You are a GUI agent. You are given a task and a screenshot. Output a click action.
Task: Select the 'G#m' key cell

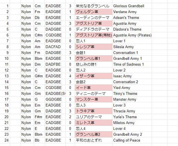point(38,76)
